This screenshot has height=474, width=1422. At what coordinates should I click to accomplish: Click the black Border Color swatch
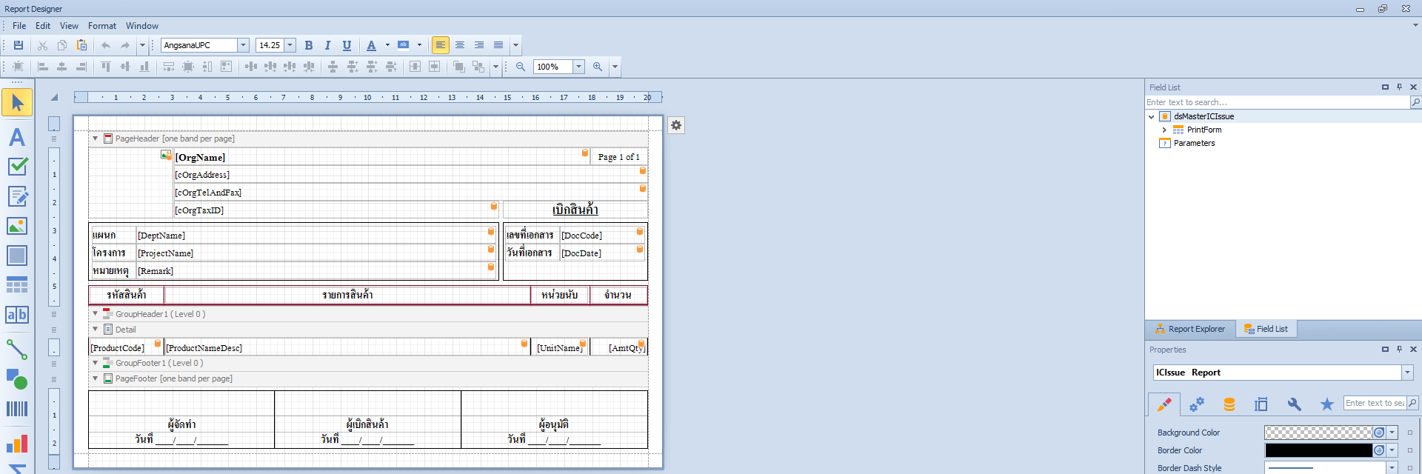[x=1318, y=450]
